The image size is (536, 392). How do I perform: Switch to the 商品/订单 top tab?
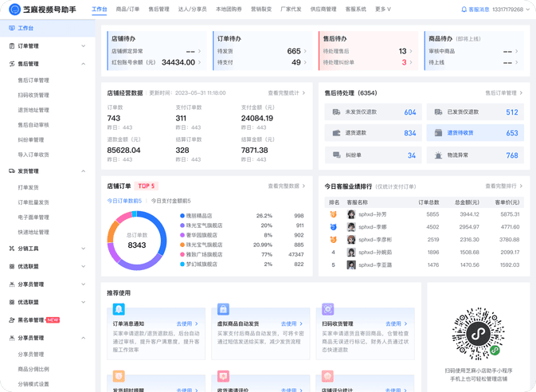click(x=127, y=10)
